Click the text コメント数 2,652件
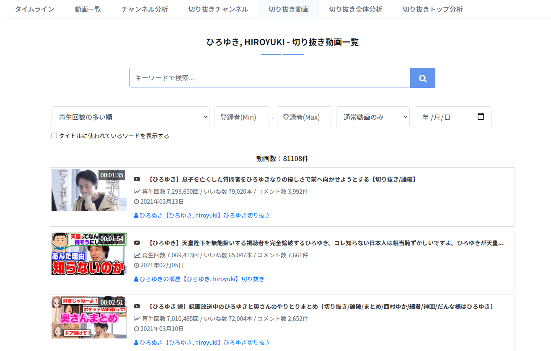Image resolution: width=551 pixels, height=351 pixels. pos(283,319)
